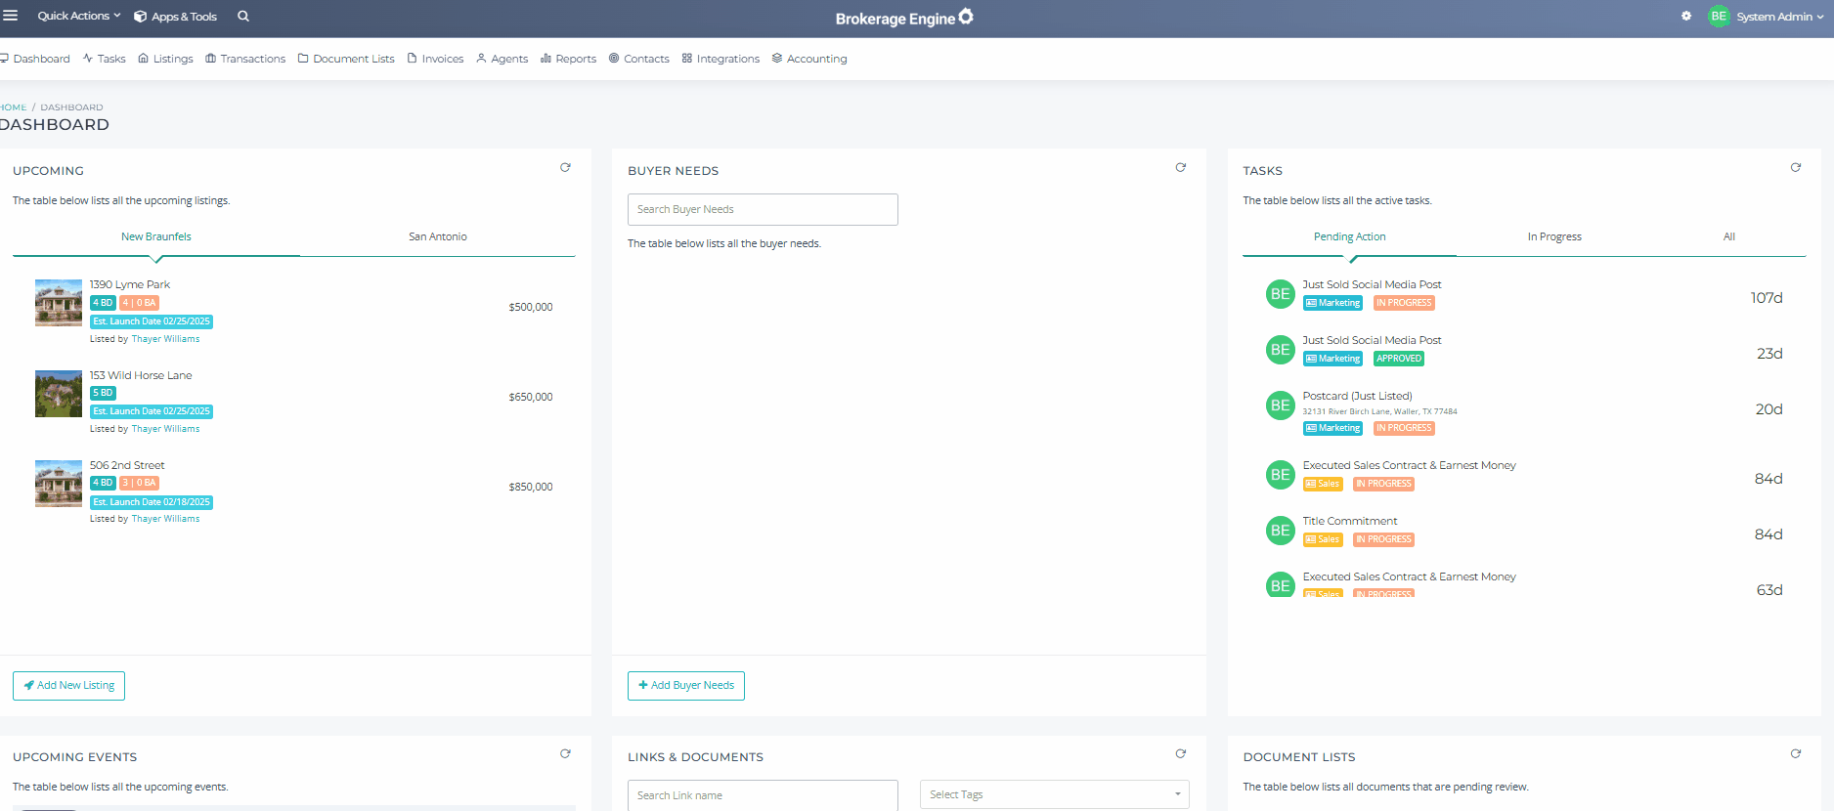Open Thayer Williams link under 506 2nd Street

point(165,519)
